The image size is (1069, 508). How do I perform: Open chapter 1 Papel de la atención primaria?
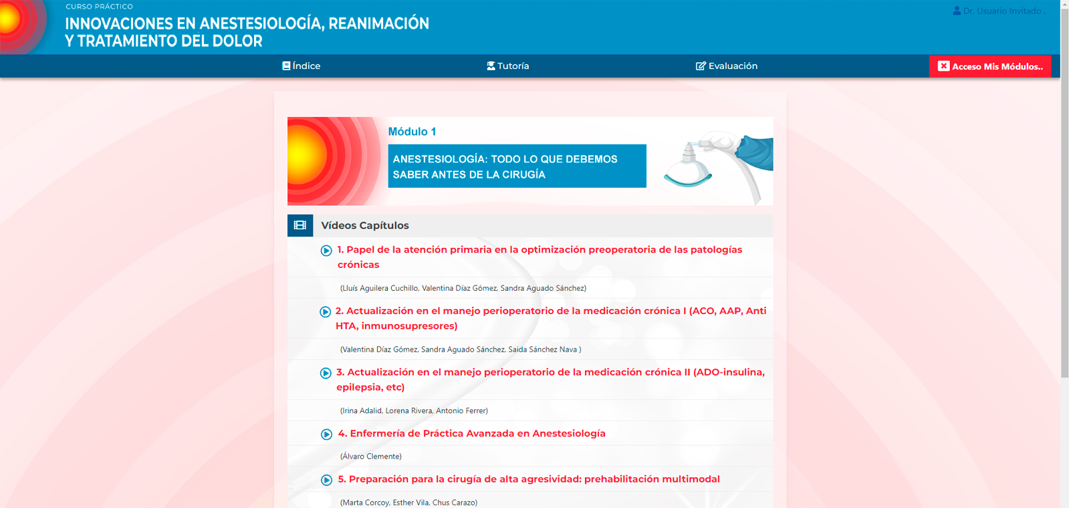pos(540,257)
